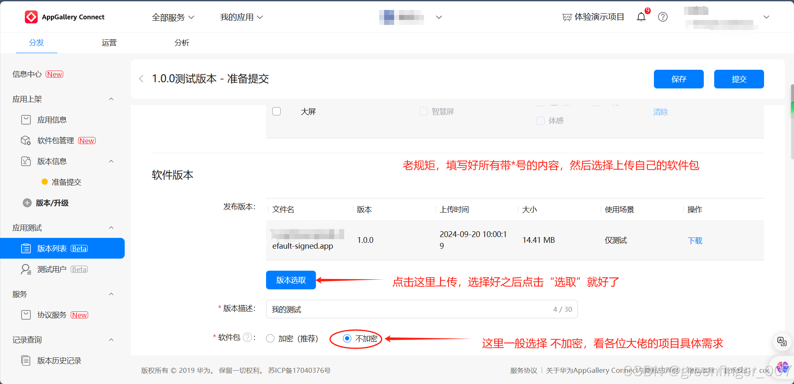The height and width of the screenshot is (384, 794).
Task: Click the 1.0.0 version cell
Action: pos(365,240)
